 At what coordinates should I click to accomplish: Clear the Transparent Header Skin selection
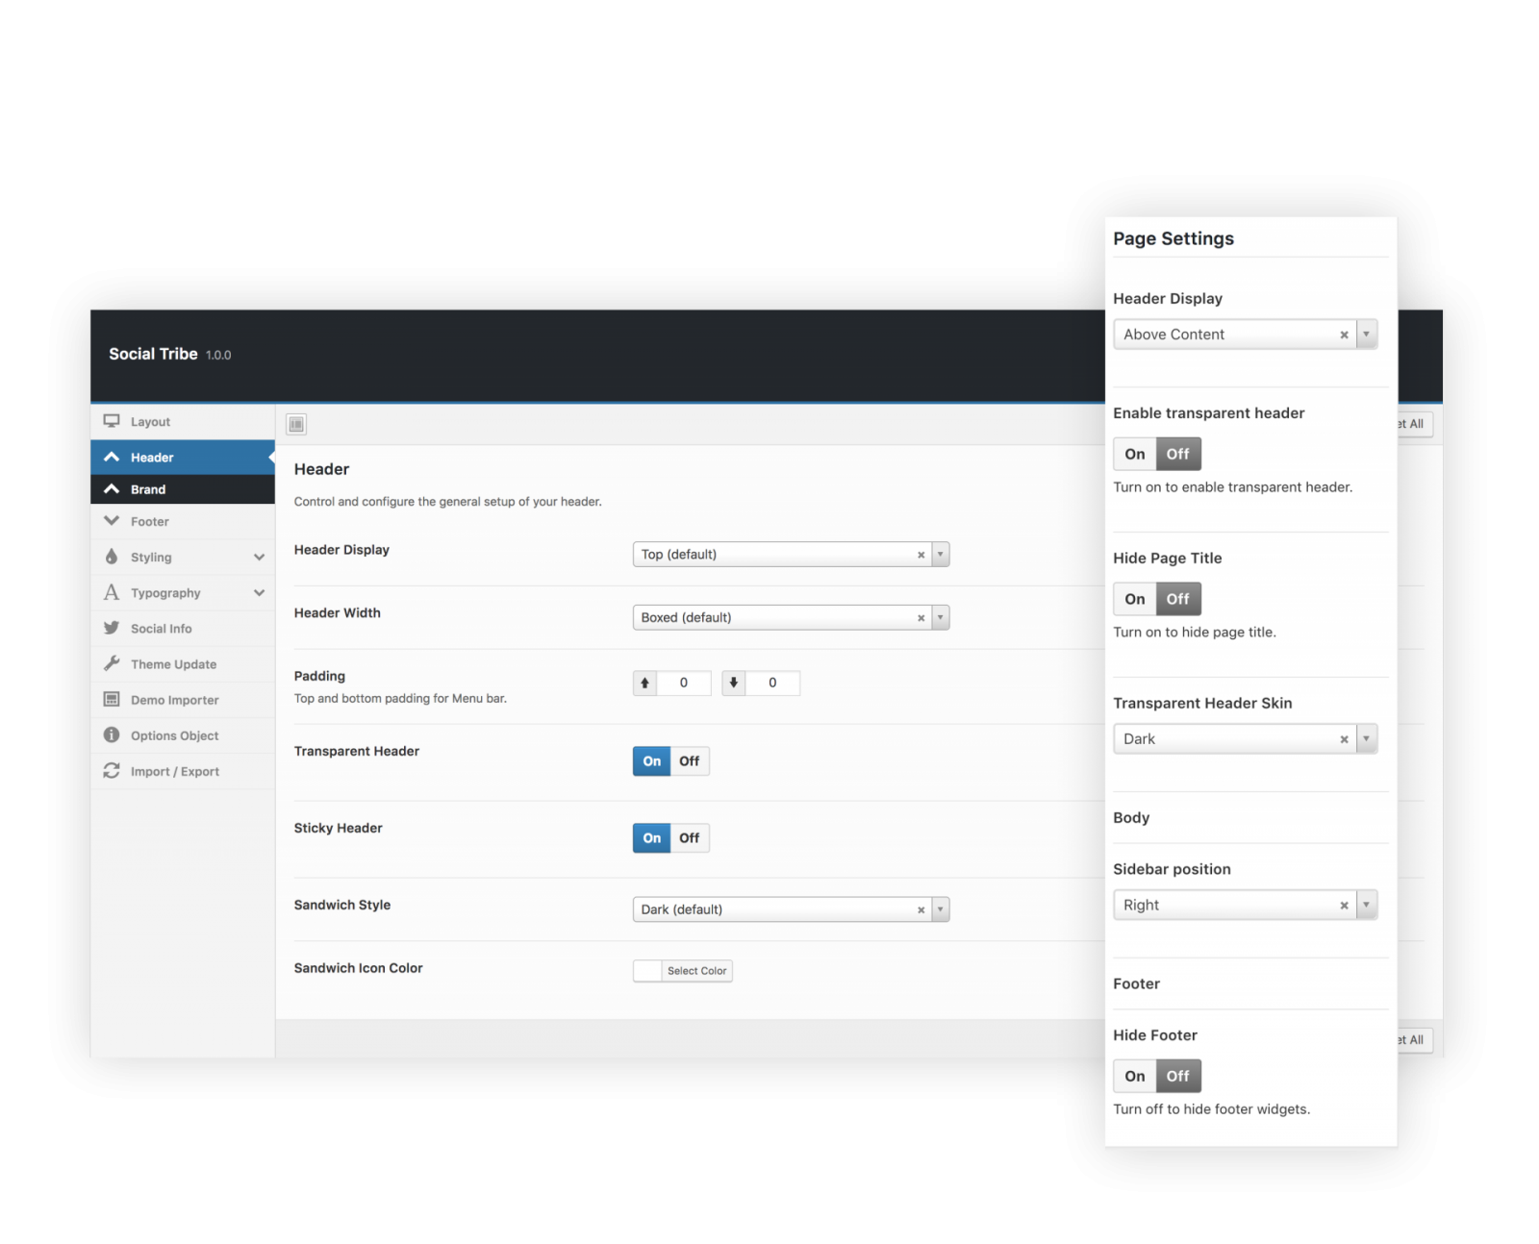pos(1344,738)
